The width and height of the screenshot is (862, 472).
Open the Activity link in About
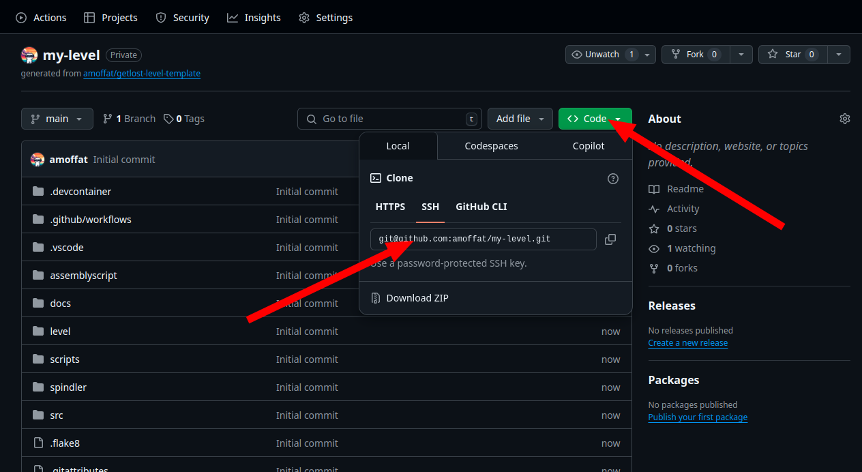tap(674, 209)
